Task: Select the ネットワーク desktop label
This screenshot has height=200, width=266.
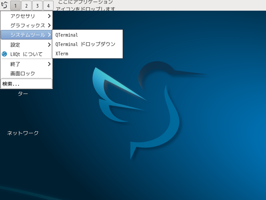Action: click(x=23, y=133)
